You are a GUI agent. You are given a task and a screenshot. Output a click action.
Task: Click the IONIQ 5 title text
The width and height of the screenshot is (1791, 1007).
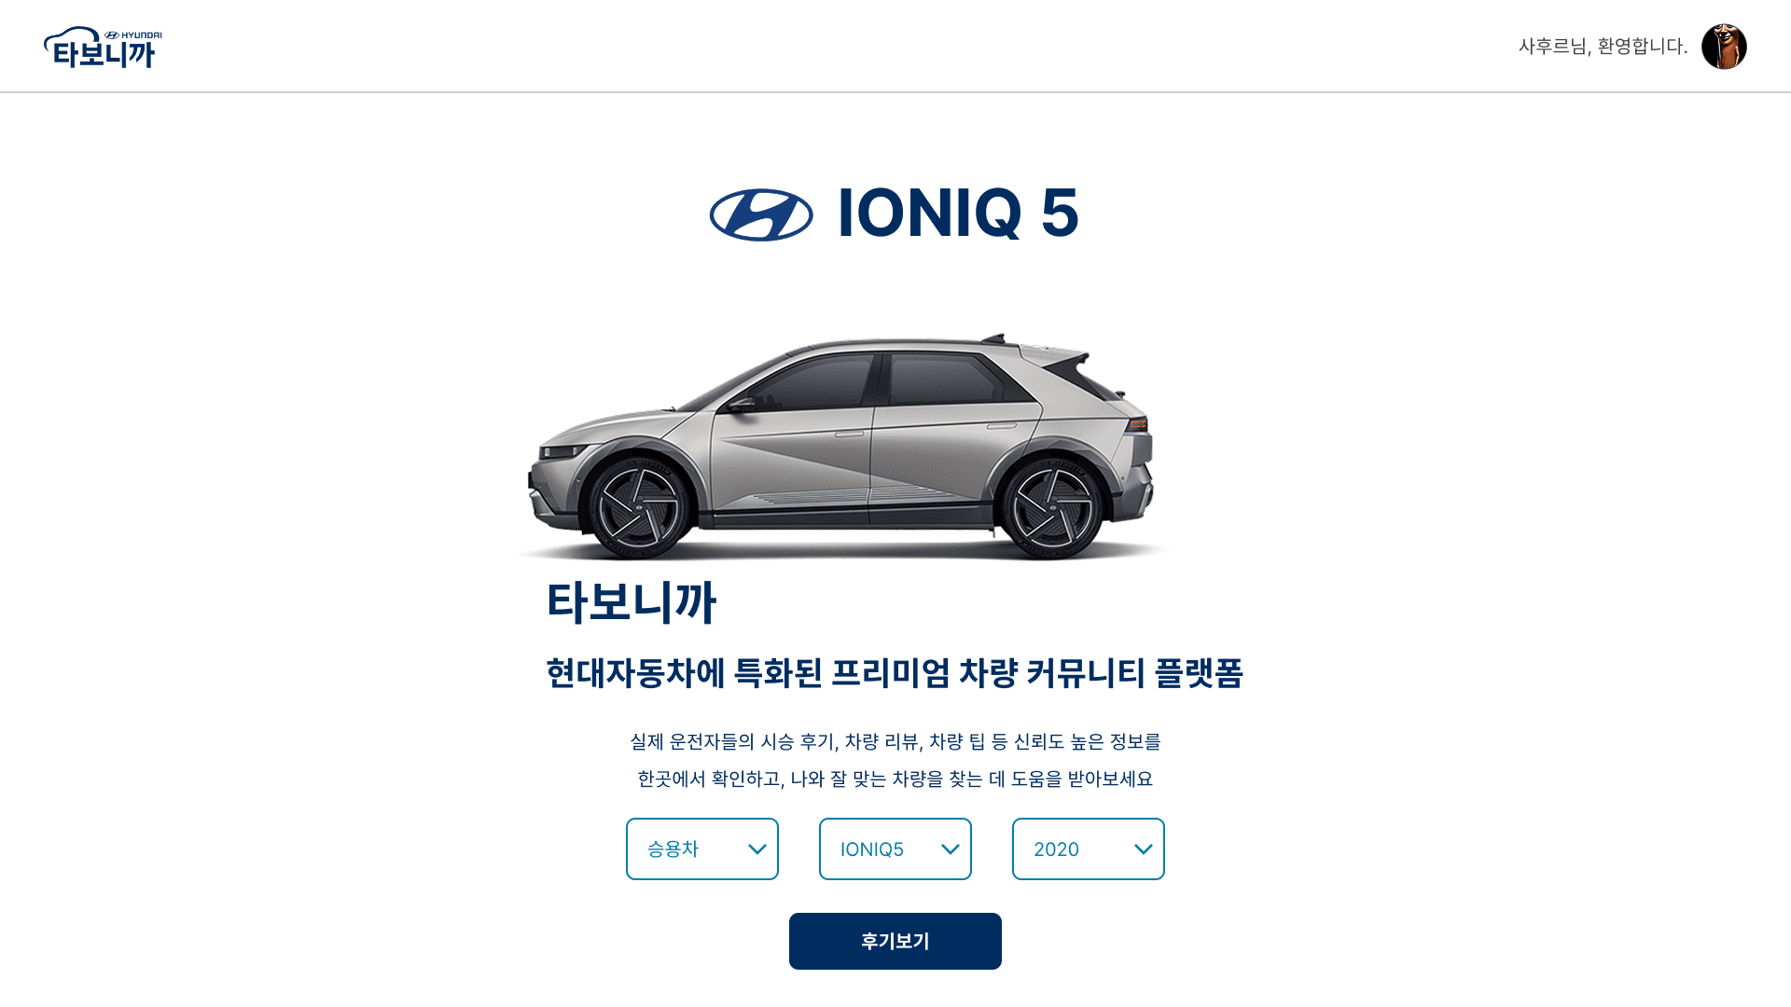click(958, 214)
